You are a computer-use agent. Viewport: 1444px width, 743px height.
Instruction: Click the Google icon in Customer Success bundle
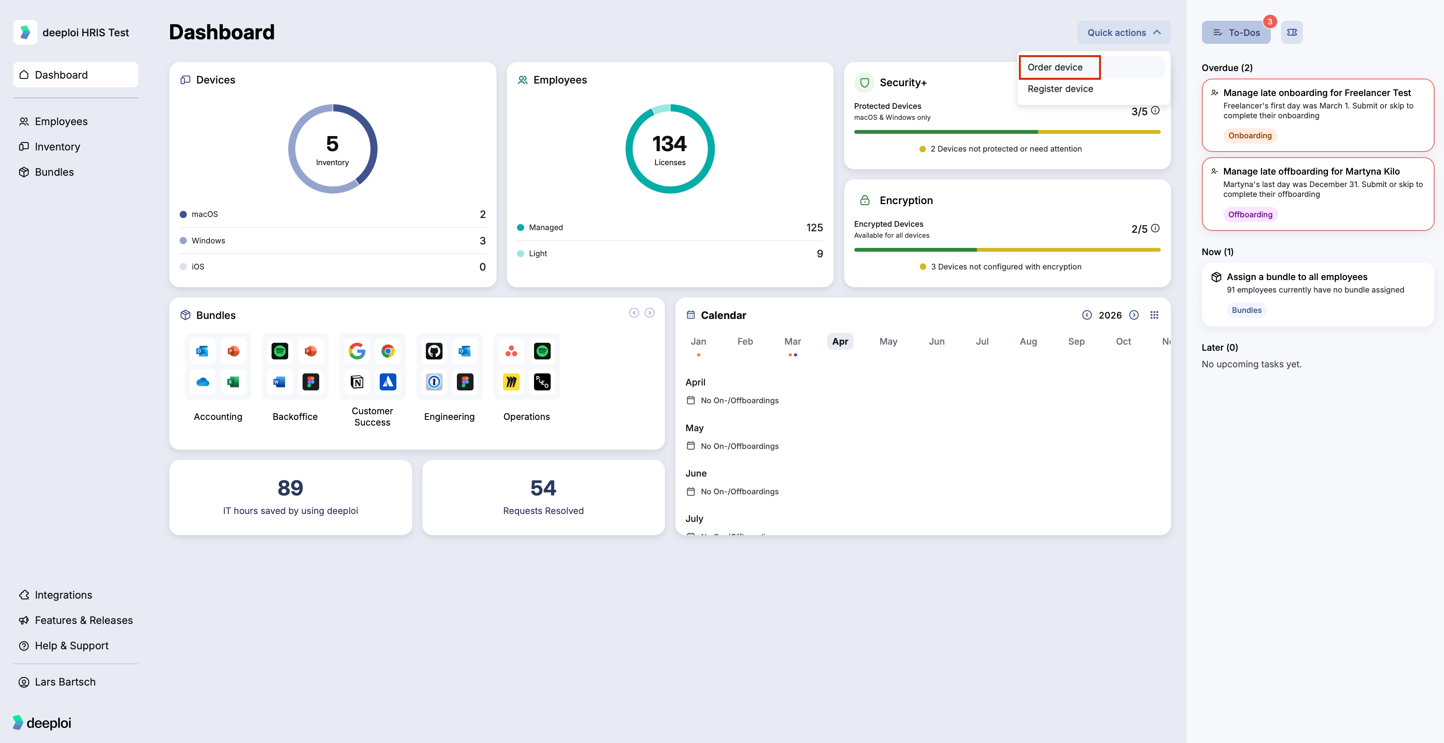tap(357, 351)
